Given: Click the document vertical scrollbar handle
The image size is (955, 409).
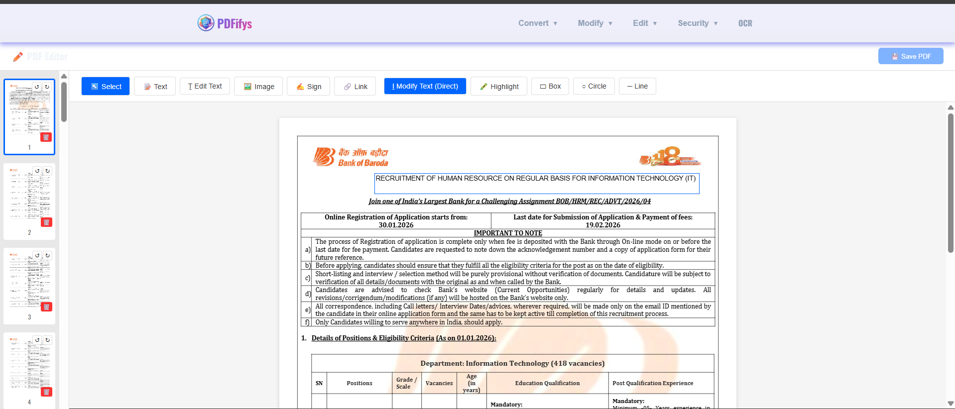Looking at the screenshot, I should [951, 183].
